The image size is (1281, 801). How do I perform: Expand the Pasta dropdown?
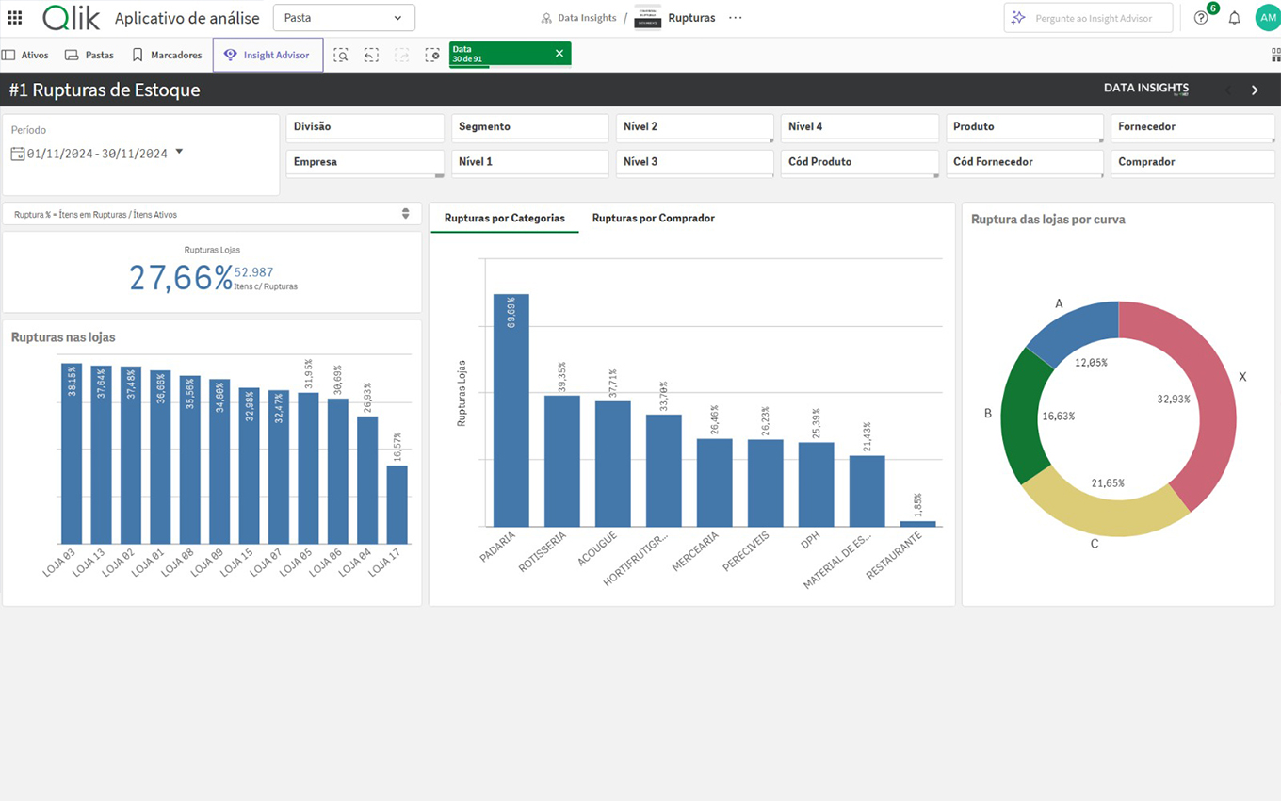(x=344, y=18)
